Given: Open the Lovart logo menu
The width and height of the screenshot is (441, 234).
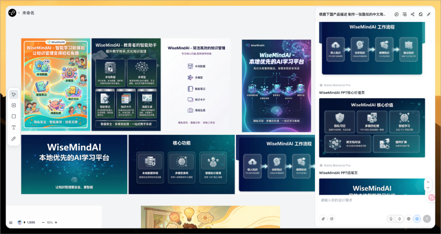Looking at the screenshot, I should (x=12, y=13).
